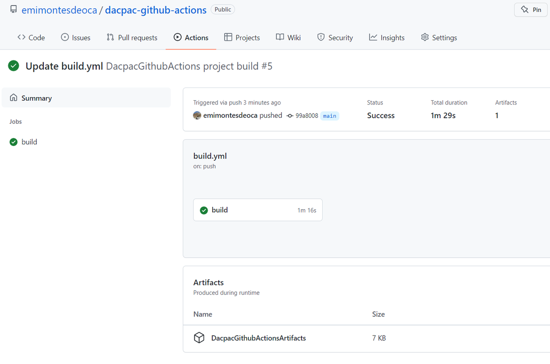Viewport: 550px width, 364px height.
Task: Click the Name column header
Action: pyautogui.click(x=203, y=314)
